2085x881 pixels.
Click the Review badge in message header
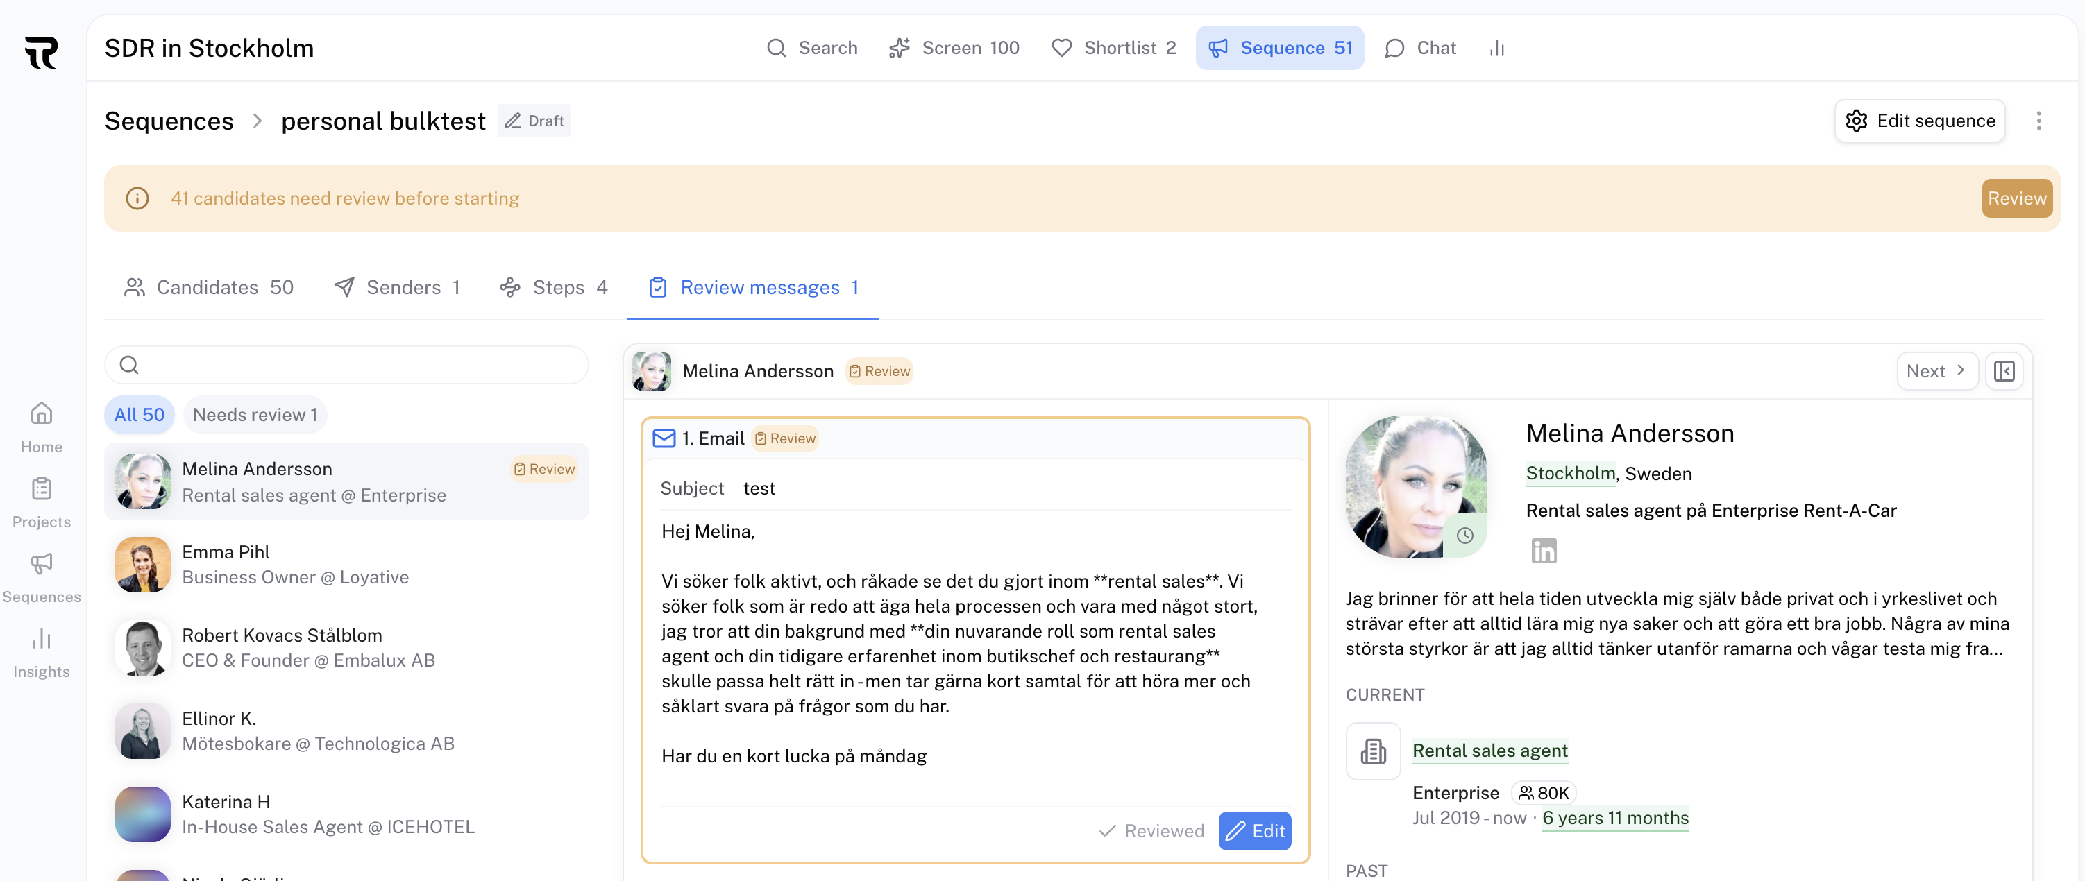click(x=880, y=371)
